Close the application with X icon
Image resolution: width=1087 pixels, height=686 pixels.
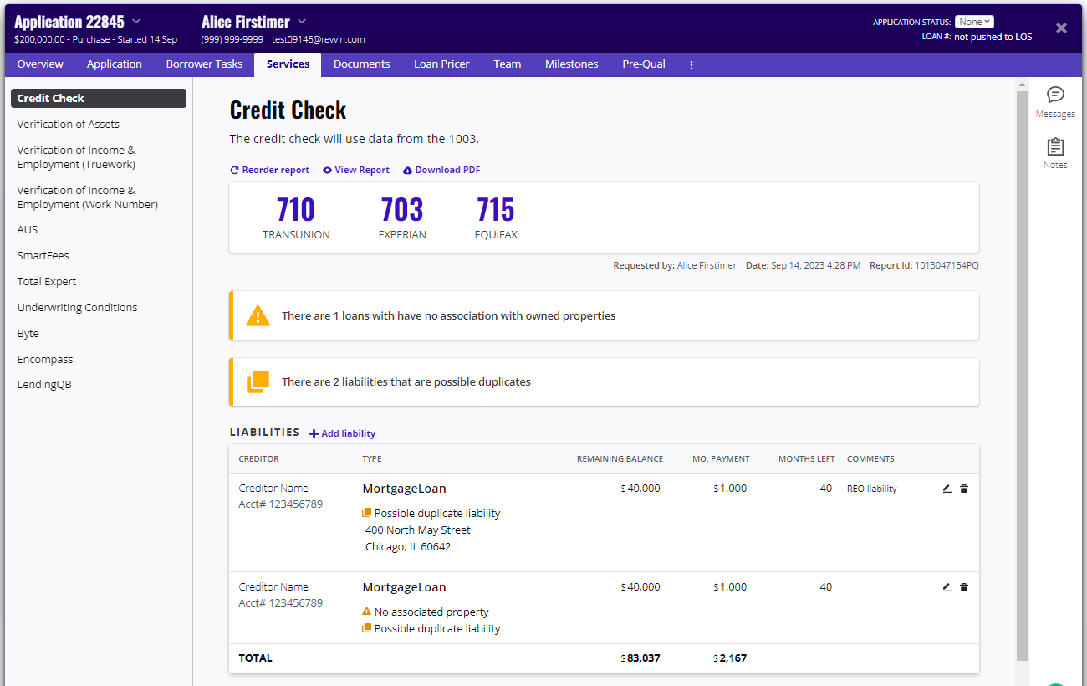pos(1061,28)
